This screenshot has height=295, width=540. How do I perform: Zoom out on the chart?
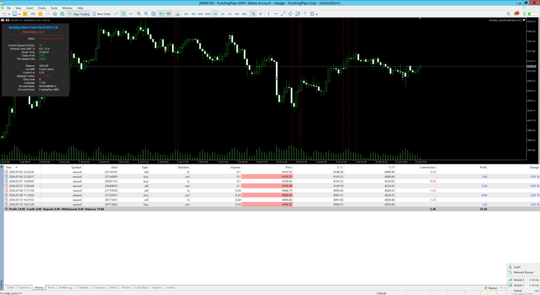(x=146, y=14)
